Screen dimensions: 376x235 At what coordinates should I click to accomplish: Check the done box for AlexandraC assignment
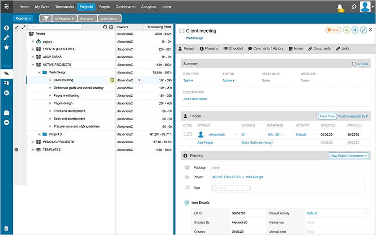(190, 135)
